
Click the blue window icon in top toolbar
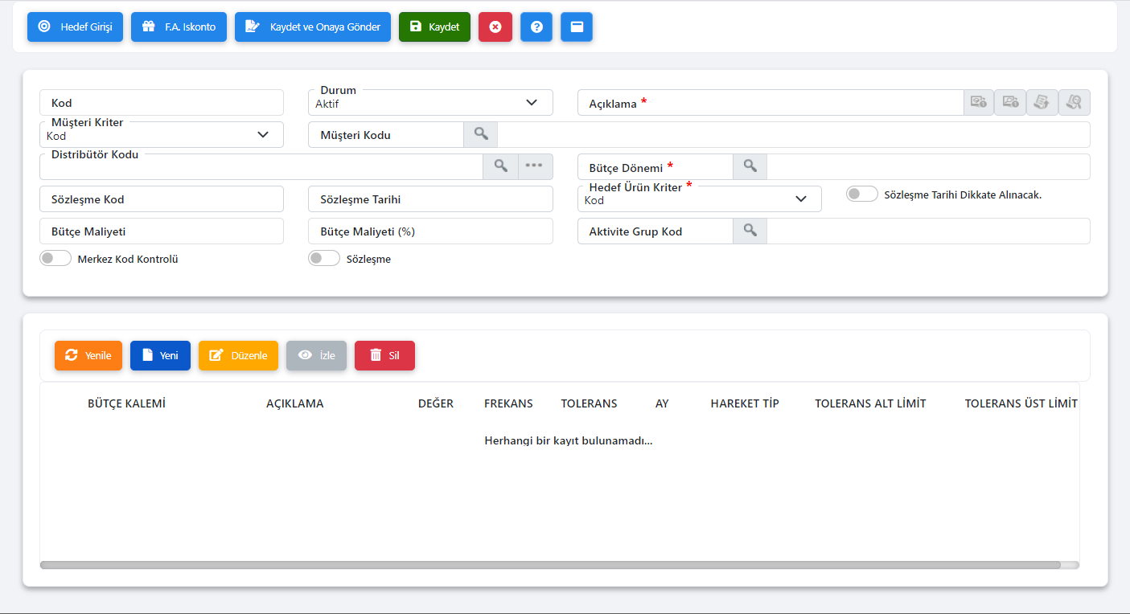coord(577,27)
